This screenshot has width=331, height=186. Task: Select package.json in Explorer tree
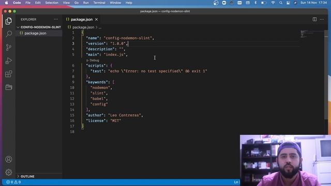(39, 33)
